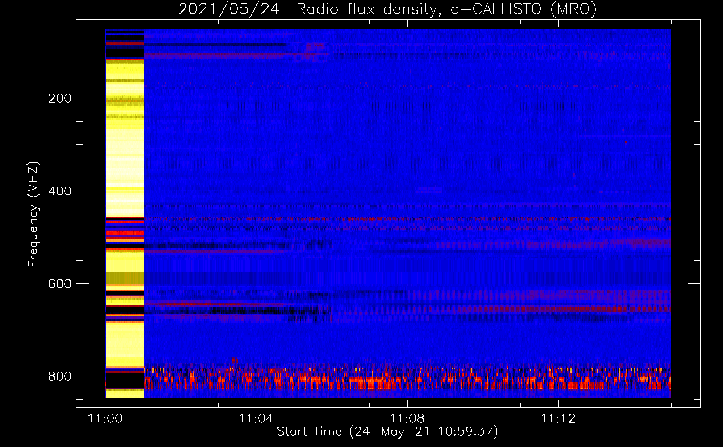The width and height of the screenshot is (723, 447).
Task: Select the "11:04" time tick label
Action: [256, 419]
